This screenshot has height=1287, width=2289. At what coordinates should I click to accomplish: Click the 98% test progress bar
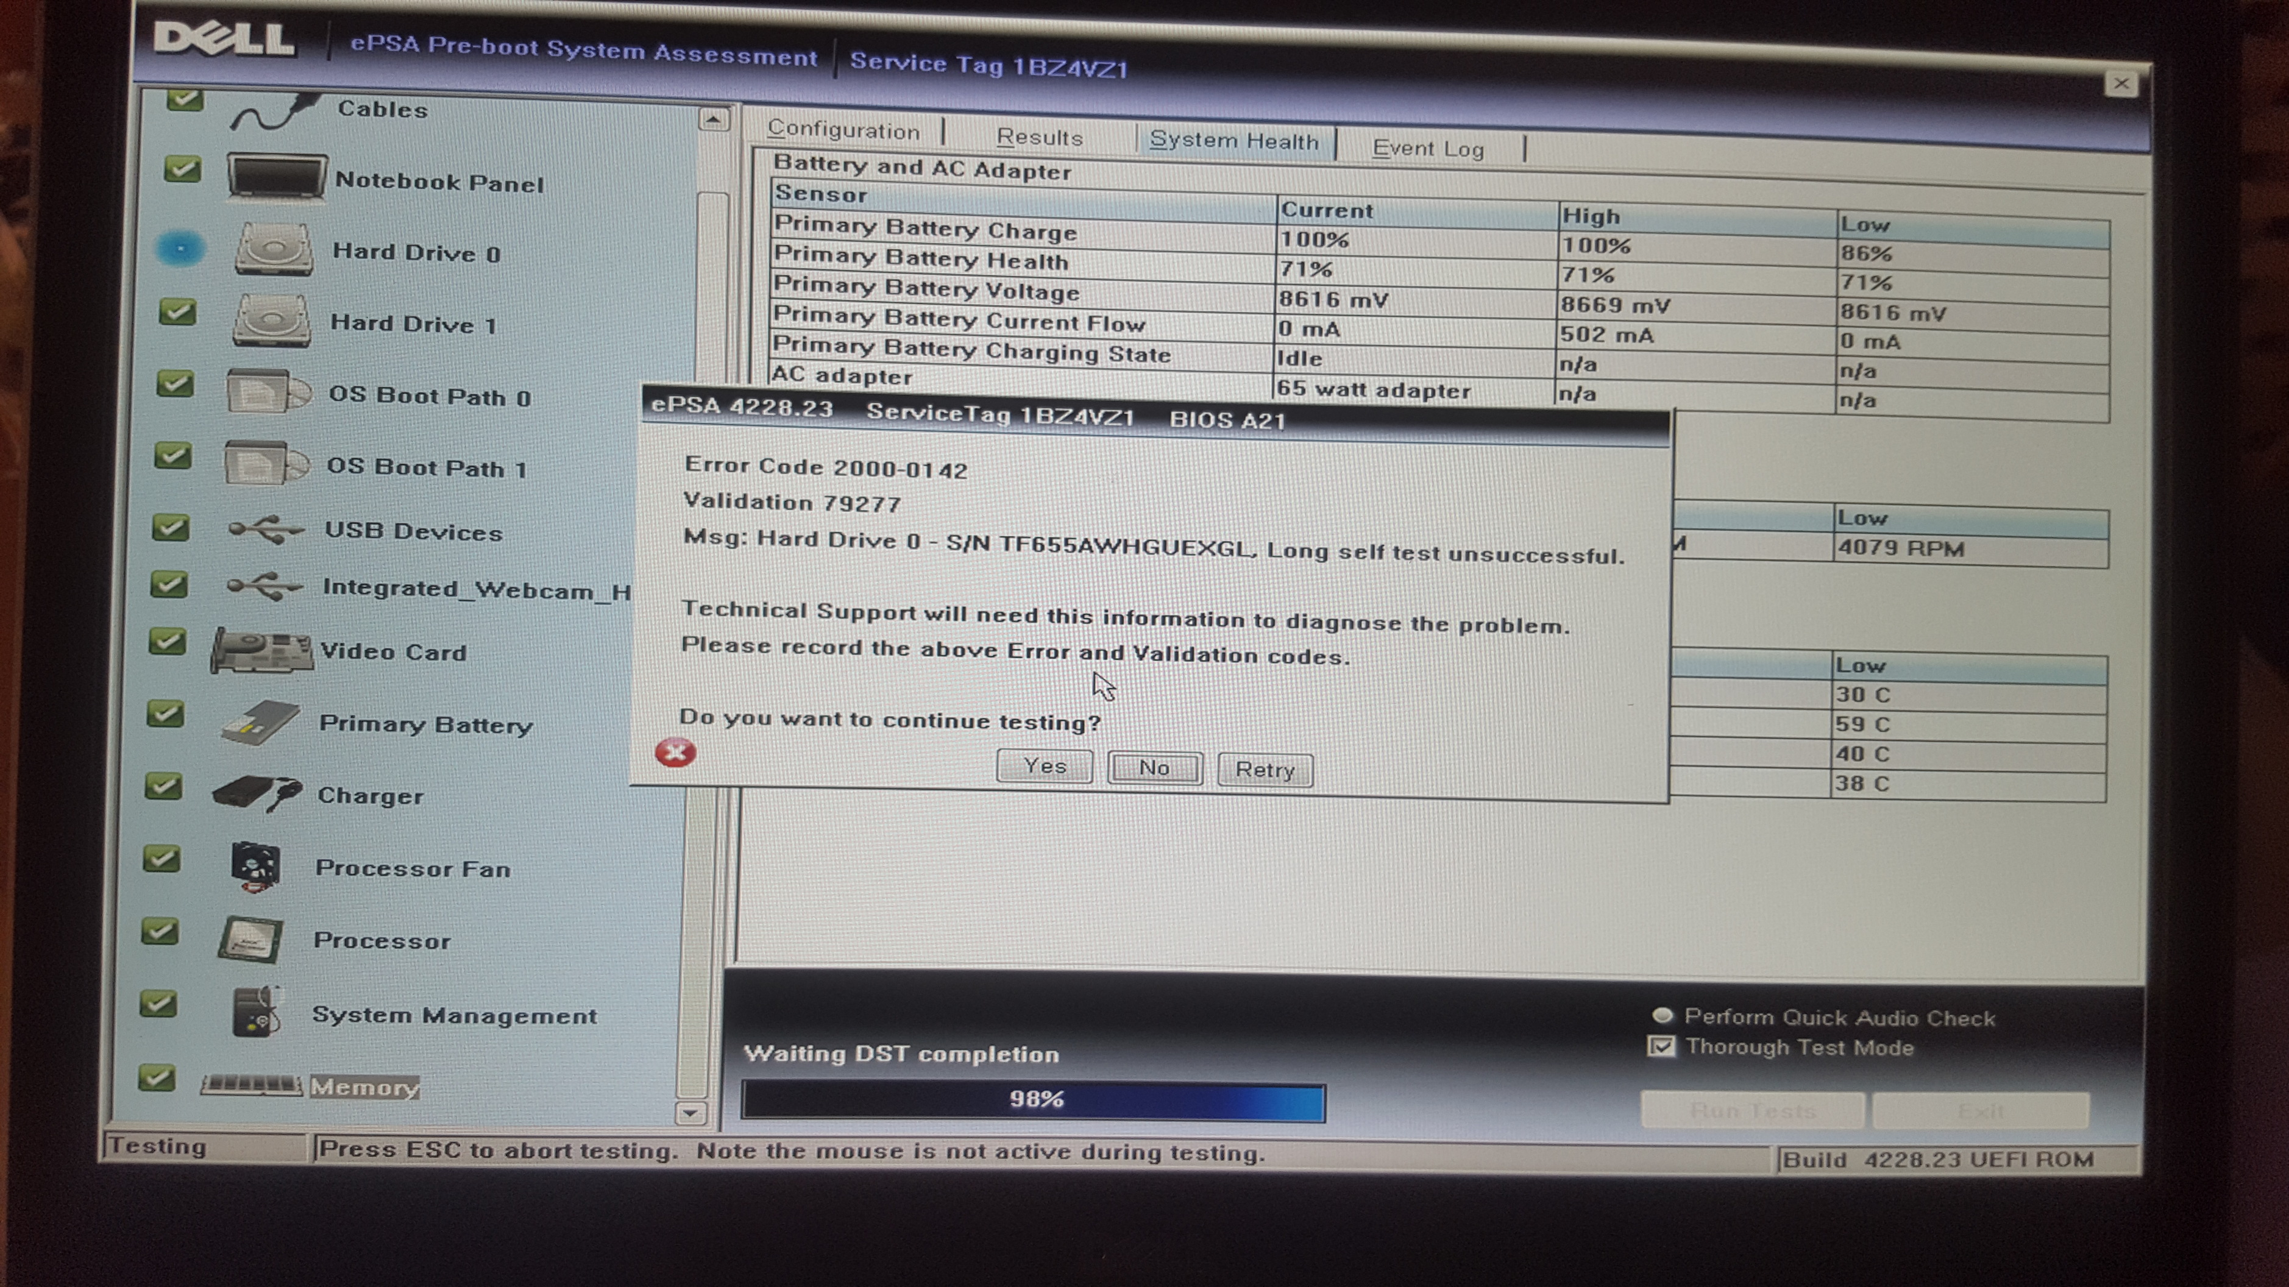(x=1034, y=1101)
